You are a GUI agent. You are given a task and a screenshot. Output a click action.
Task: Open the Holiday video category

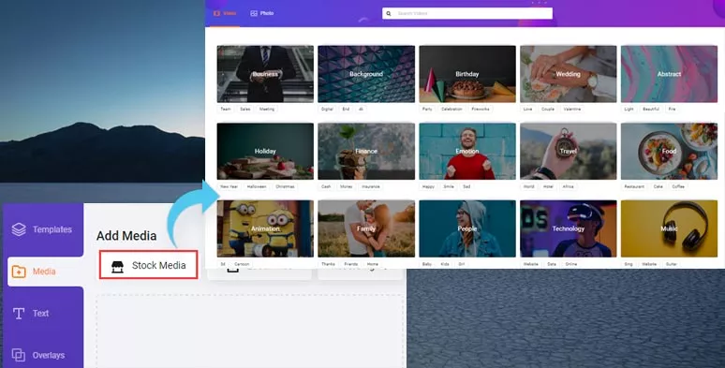tap(265, 151)
